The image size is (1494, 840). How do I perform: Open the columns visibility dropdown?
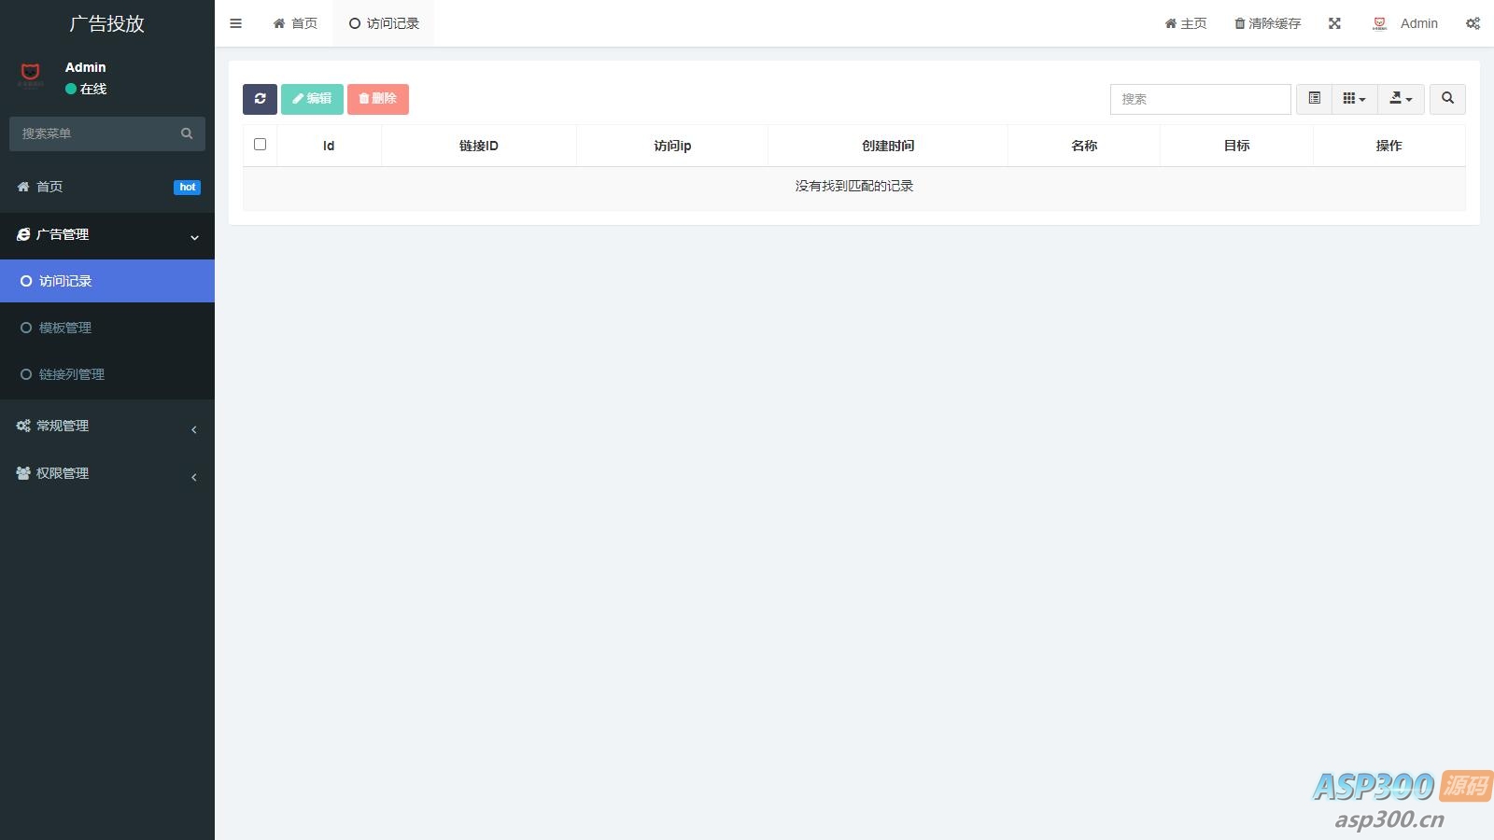pos(1354,99)
